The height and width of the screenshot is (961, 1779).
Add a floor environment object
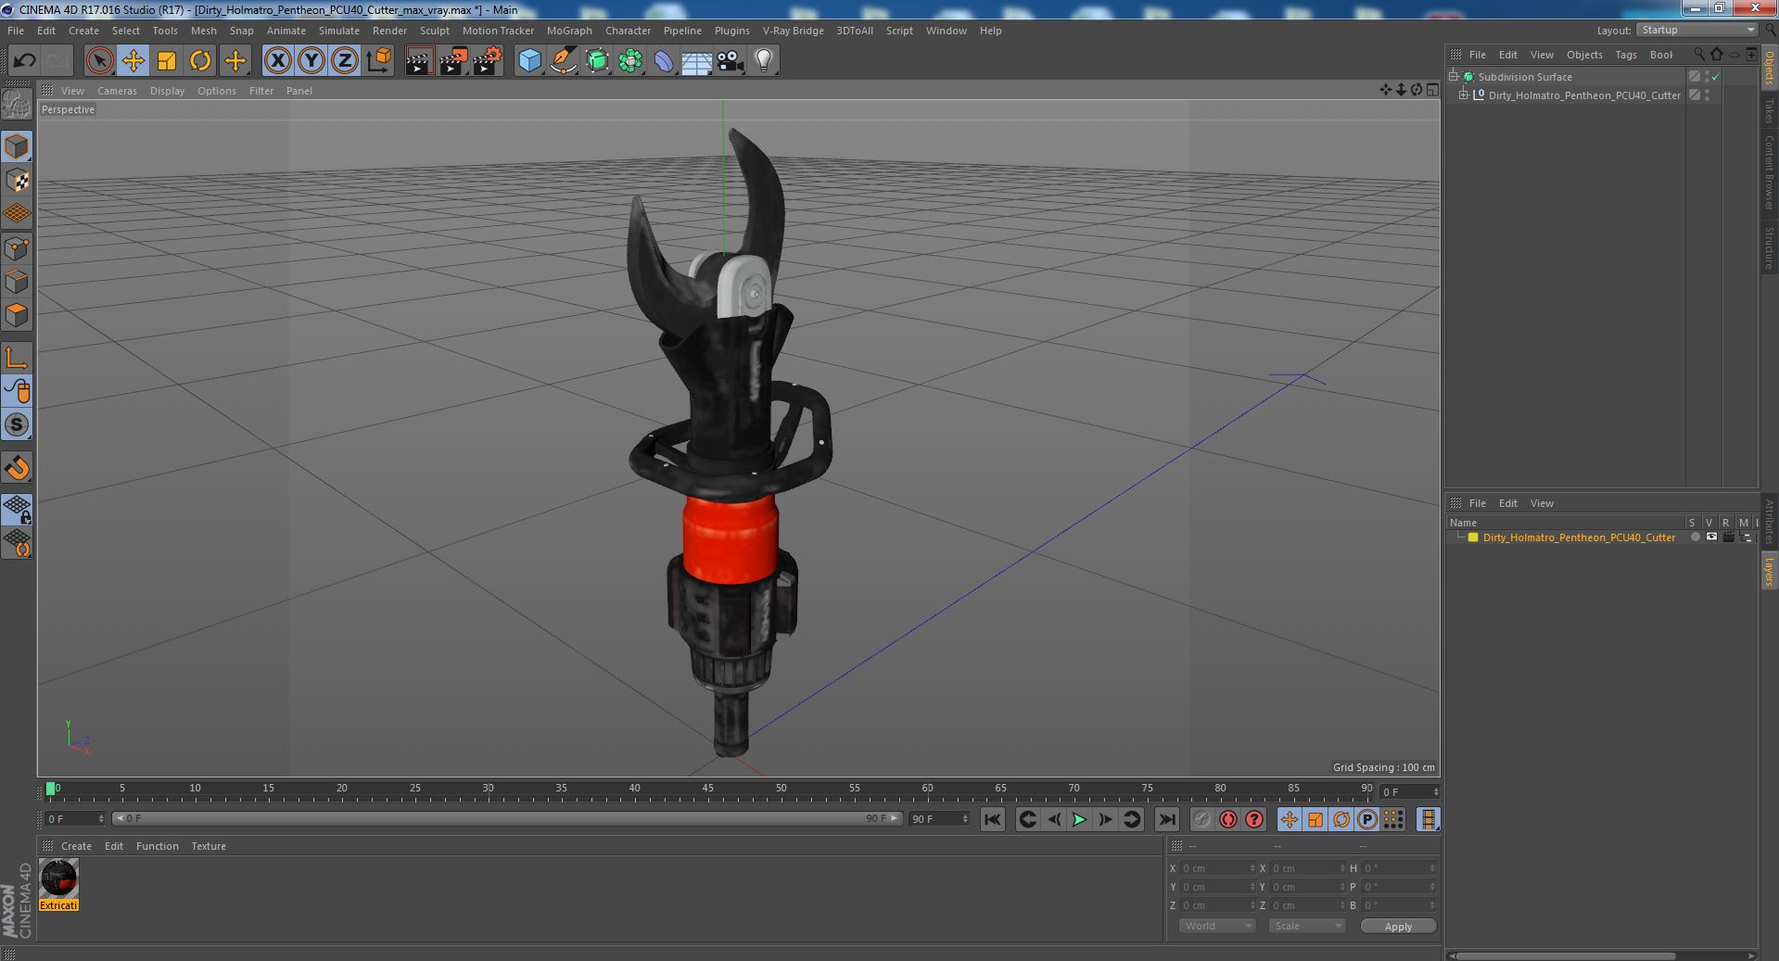(697, 61)
